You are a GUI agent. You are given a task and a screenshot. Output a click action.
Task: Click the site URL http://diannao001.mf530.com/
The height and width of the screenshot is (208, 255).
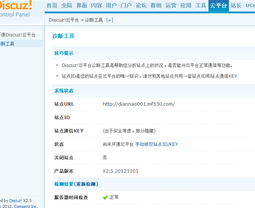click(138, 104)
